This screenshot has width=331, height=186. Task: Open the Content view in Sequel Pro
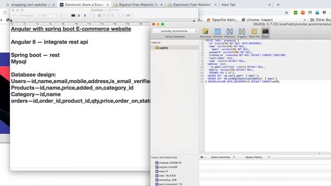tap(218, 33)
